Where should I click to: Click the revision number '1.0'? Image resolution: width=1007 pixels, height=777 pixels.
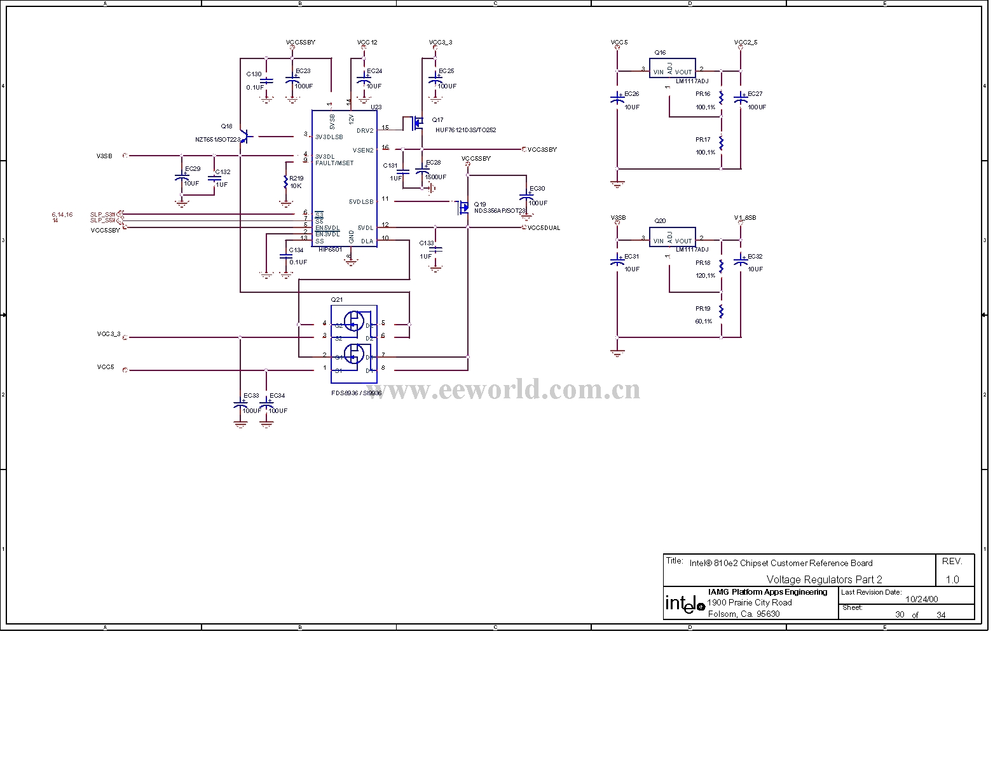[x=952, y=579]
